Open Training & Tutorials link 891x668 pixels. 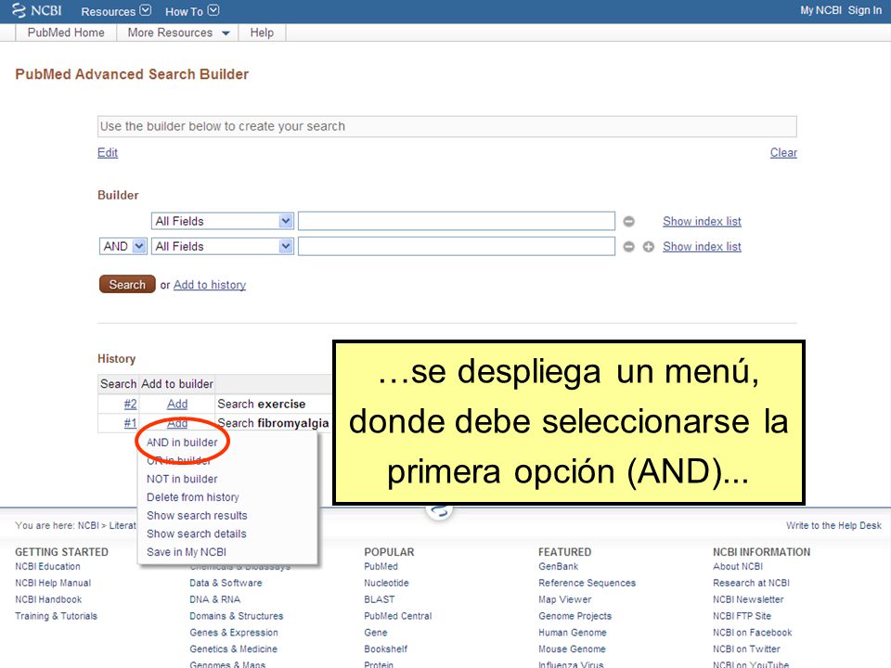(57, 616)
